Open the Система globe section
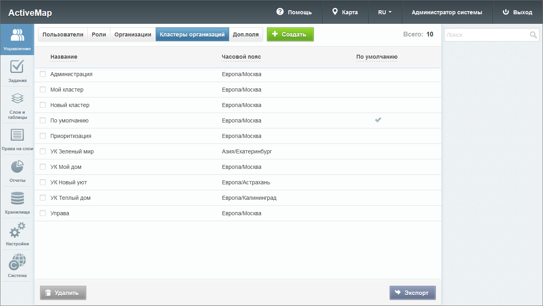Screen dimensions: 543x306 17,266
